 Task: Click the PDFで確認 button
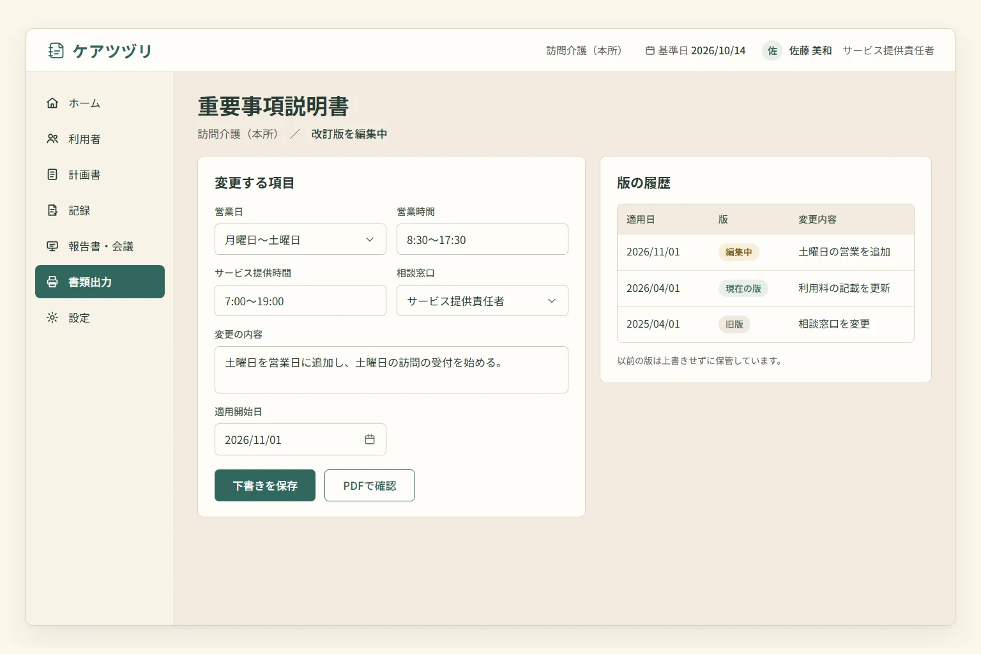[x=370, y=485]
